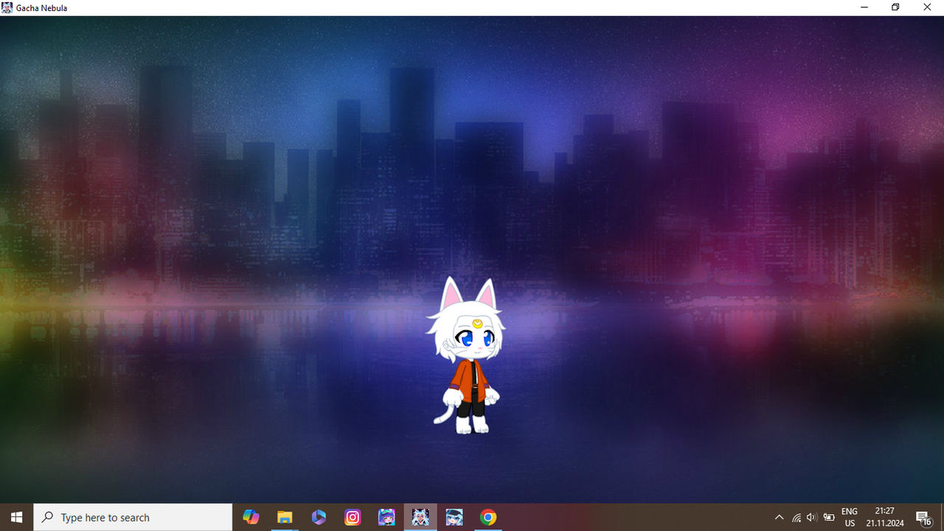Open the Bing taskbar app icon
Screen dimensions: 944x531
pyautogui.click(x=319, y=517)
